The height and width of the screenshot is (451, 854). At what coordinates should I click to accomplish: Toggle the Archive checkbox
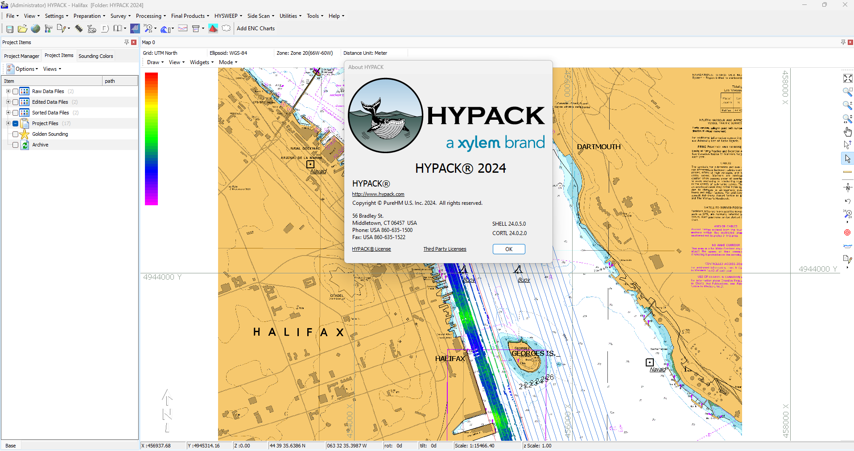click(16, 145)
